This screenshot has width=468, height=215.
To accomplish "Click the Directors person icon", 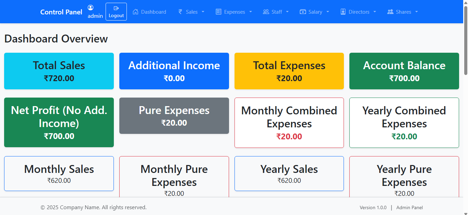I will point(343,11).
